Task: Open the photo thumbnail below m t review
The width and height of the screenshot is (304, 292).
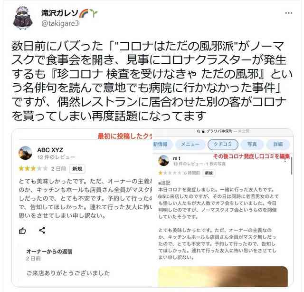Action: point(223,276)
